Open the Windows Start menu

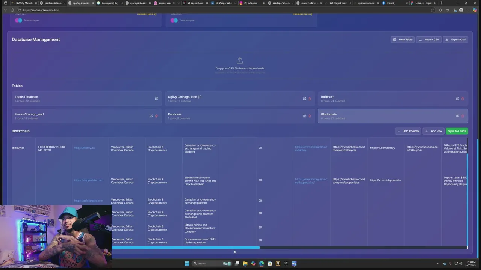[x=187, y=263]
